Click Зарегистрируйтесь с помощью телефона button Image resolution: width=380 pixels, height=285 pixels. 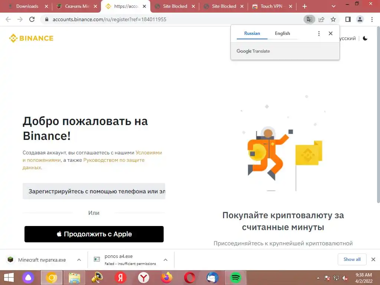(94, 191)
